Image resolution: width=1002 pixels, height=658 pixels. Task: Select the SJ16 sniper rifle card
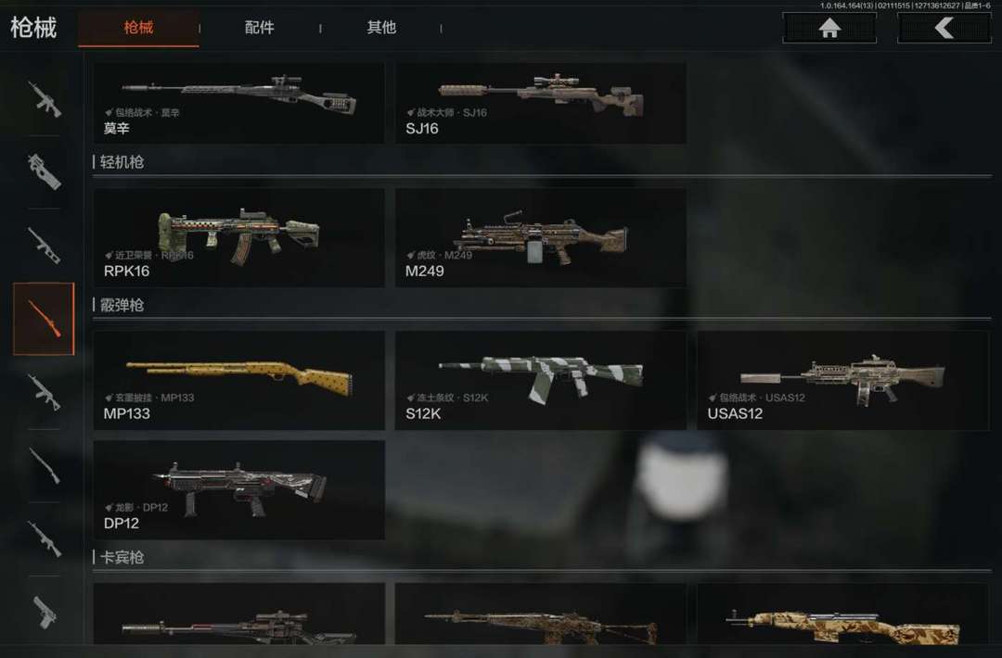pos(541,103)
